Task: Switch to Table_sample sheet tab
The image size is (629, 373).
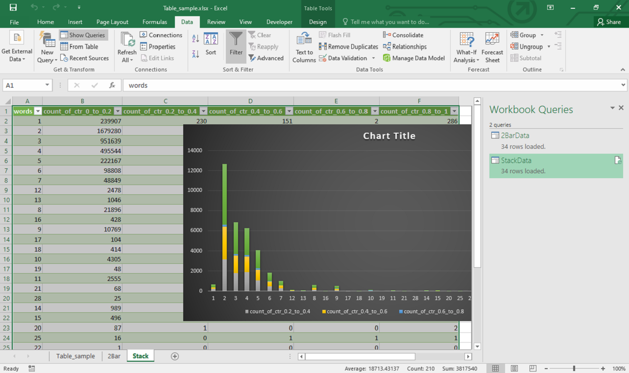Action: click(75, 356)
